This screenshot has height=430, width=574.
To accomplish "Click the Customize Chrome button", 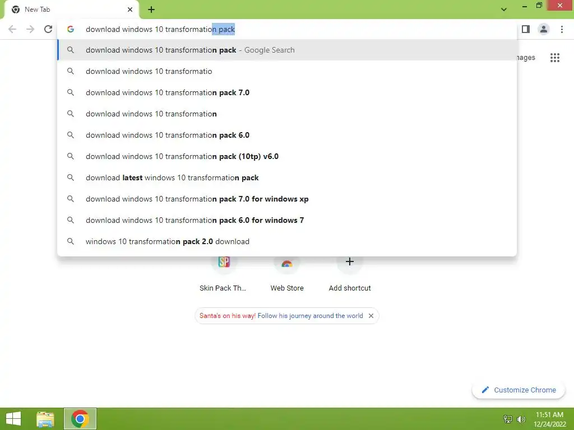I will tap(519, 390).
